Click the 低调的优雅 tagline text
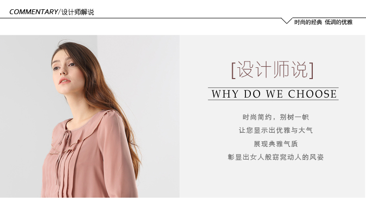The width and height of the screenshot is (366, 202). click(339, 22)
